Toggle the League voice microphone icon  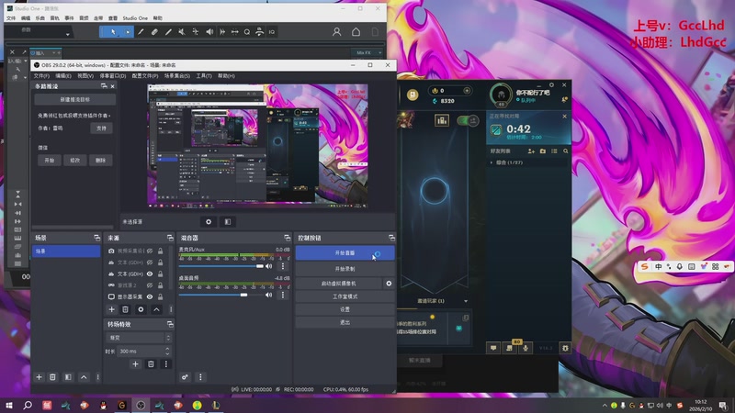[526, 348]
